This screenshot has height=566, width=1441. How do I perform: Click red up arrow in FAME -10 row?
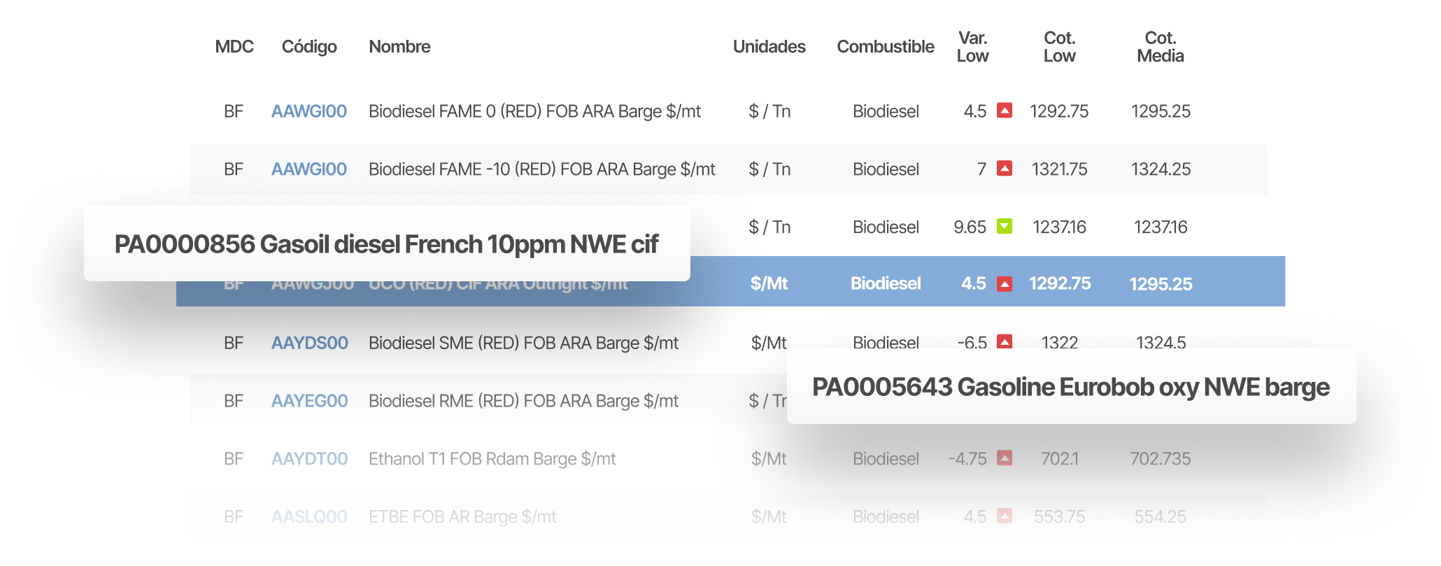click(x=1005, y=169)
